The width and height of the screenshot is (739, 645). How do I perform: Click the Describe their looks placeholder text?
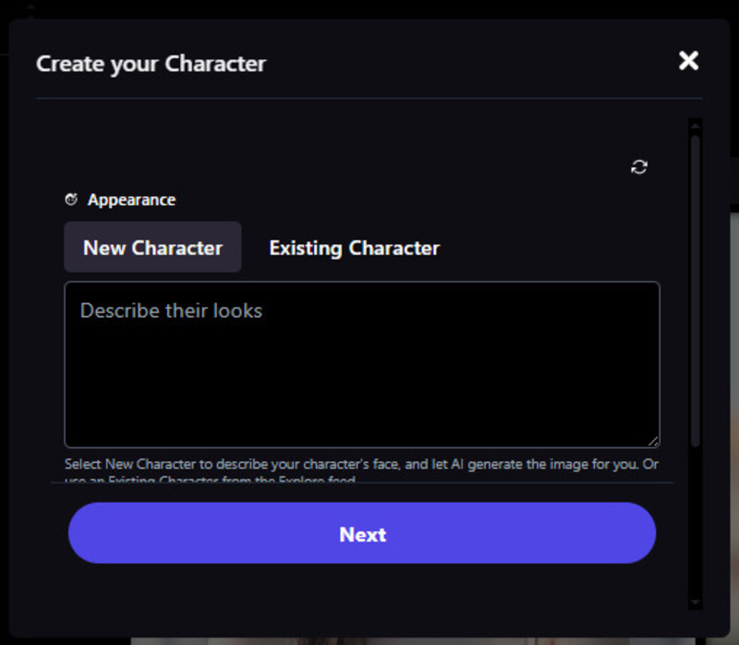[x=171, y=310]
